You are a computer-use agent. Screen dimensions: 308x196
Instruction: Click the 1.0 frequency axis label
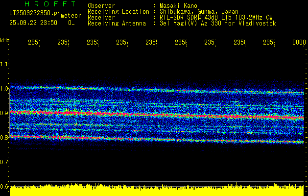(x=4, y=89)
